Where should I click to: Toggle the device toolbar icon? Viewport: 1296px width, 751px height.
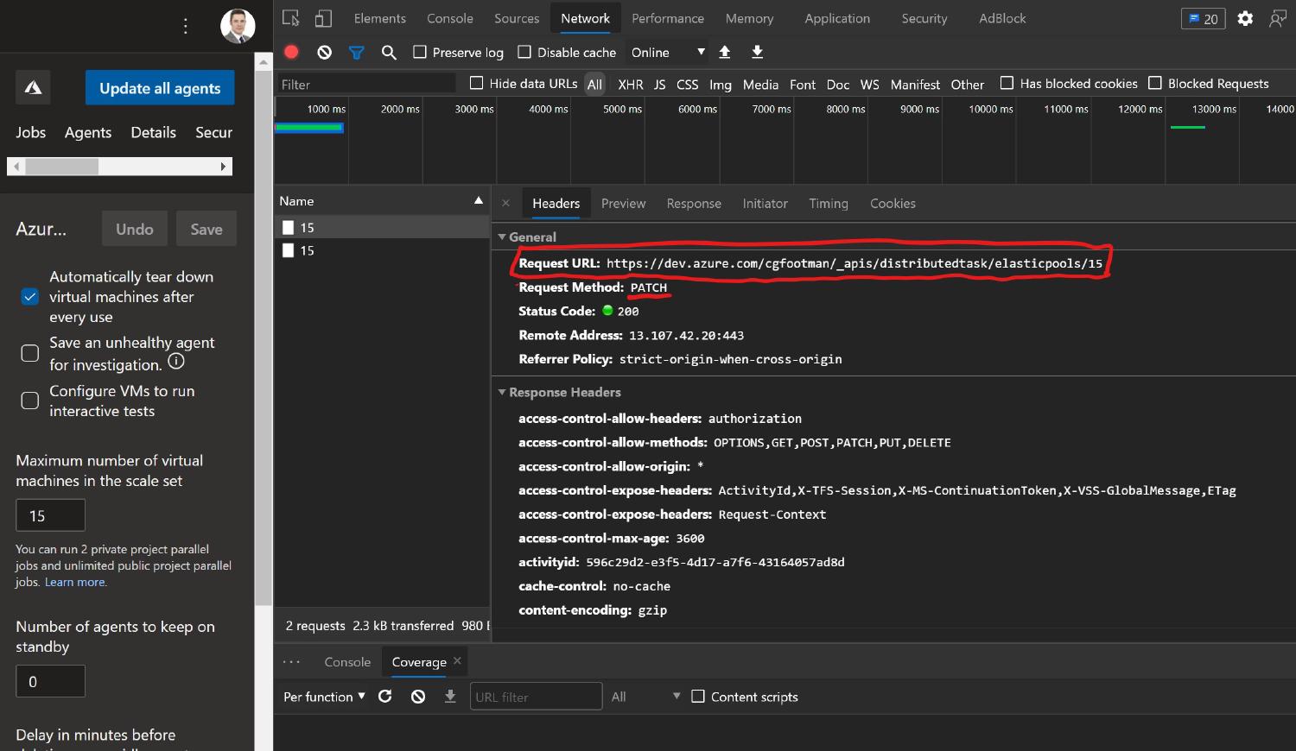coord(323,18)
